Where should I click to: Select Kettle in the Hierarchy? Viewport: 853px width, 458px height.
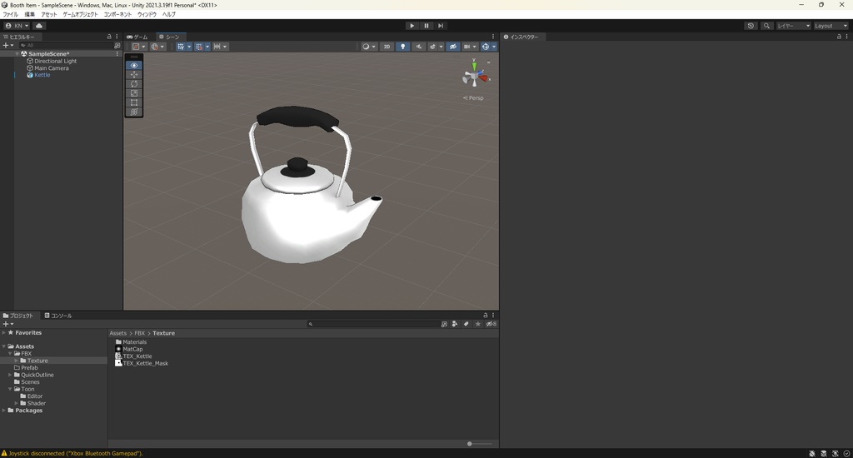pos(42,75)
